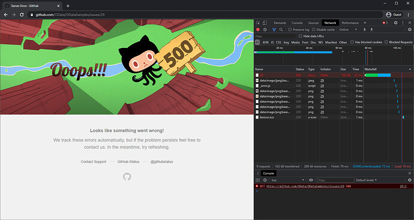414x220 pixels.
Task: Reload the page with the refresh icon
Action: click(x=22, y=15)
